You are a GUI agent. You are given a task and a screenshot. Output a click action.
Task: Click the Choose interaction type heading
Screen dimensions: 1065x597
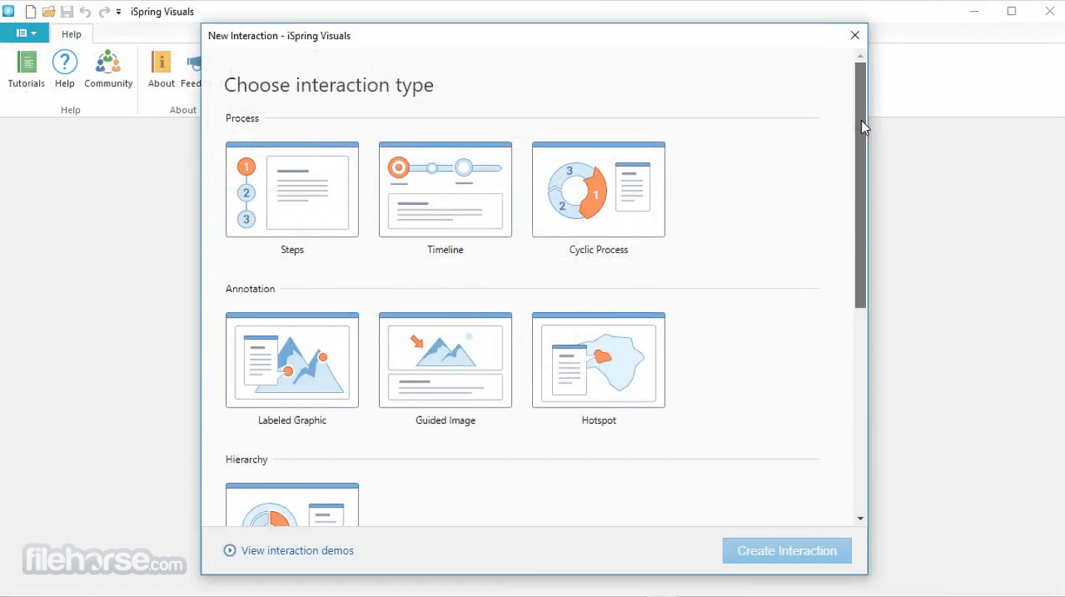tap(329, 85)
